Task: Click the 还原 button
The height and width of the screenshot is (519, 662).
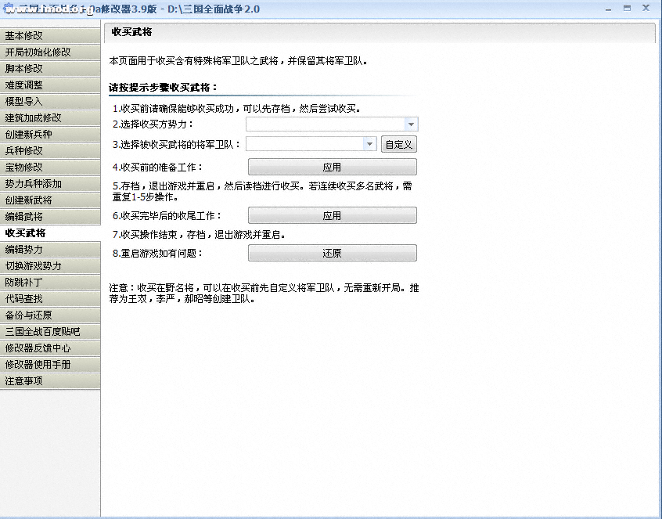Action: [332, 254]
